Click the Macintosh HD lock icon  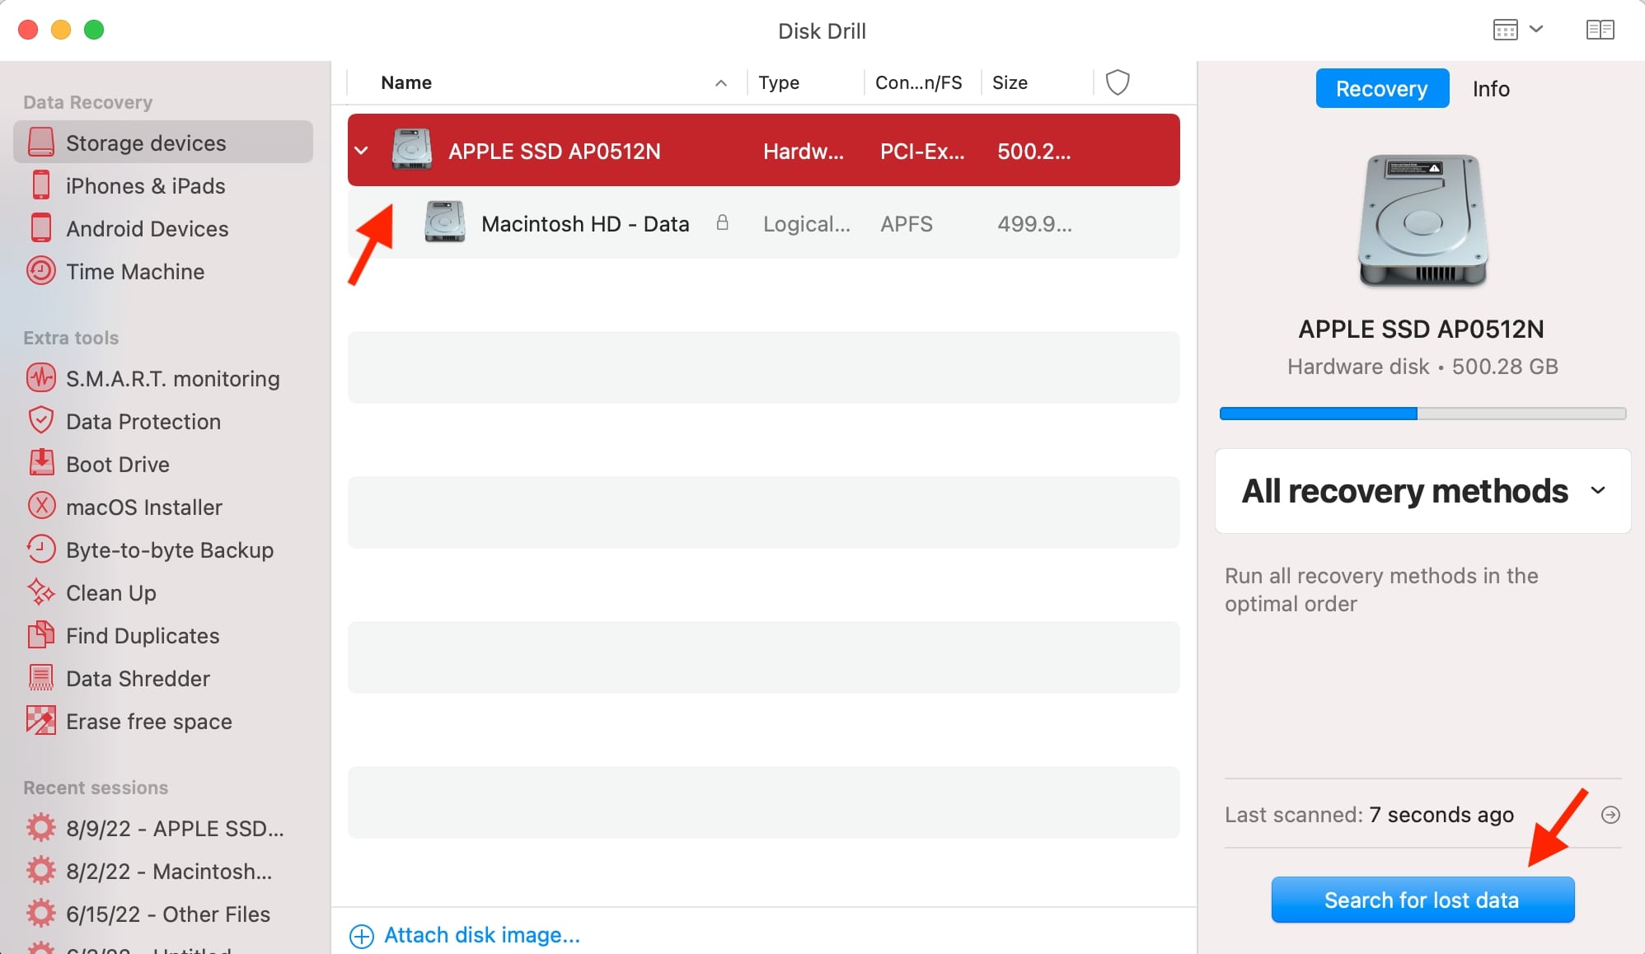(722, 222)
